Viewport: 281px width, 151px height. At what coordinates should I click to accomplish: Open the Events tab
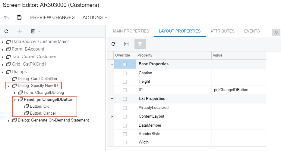pos(252,31)
